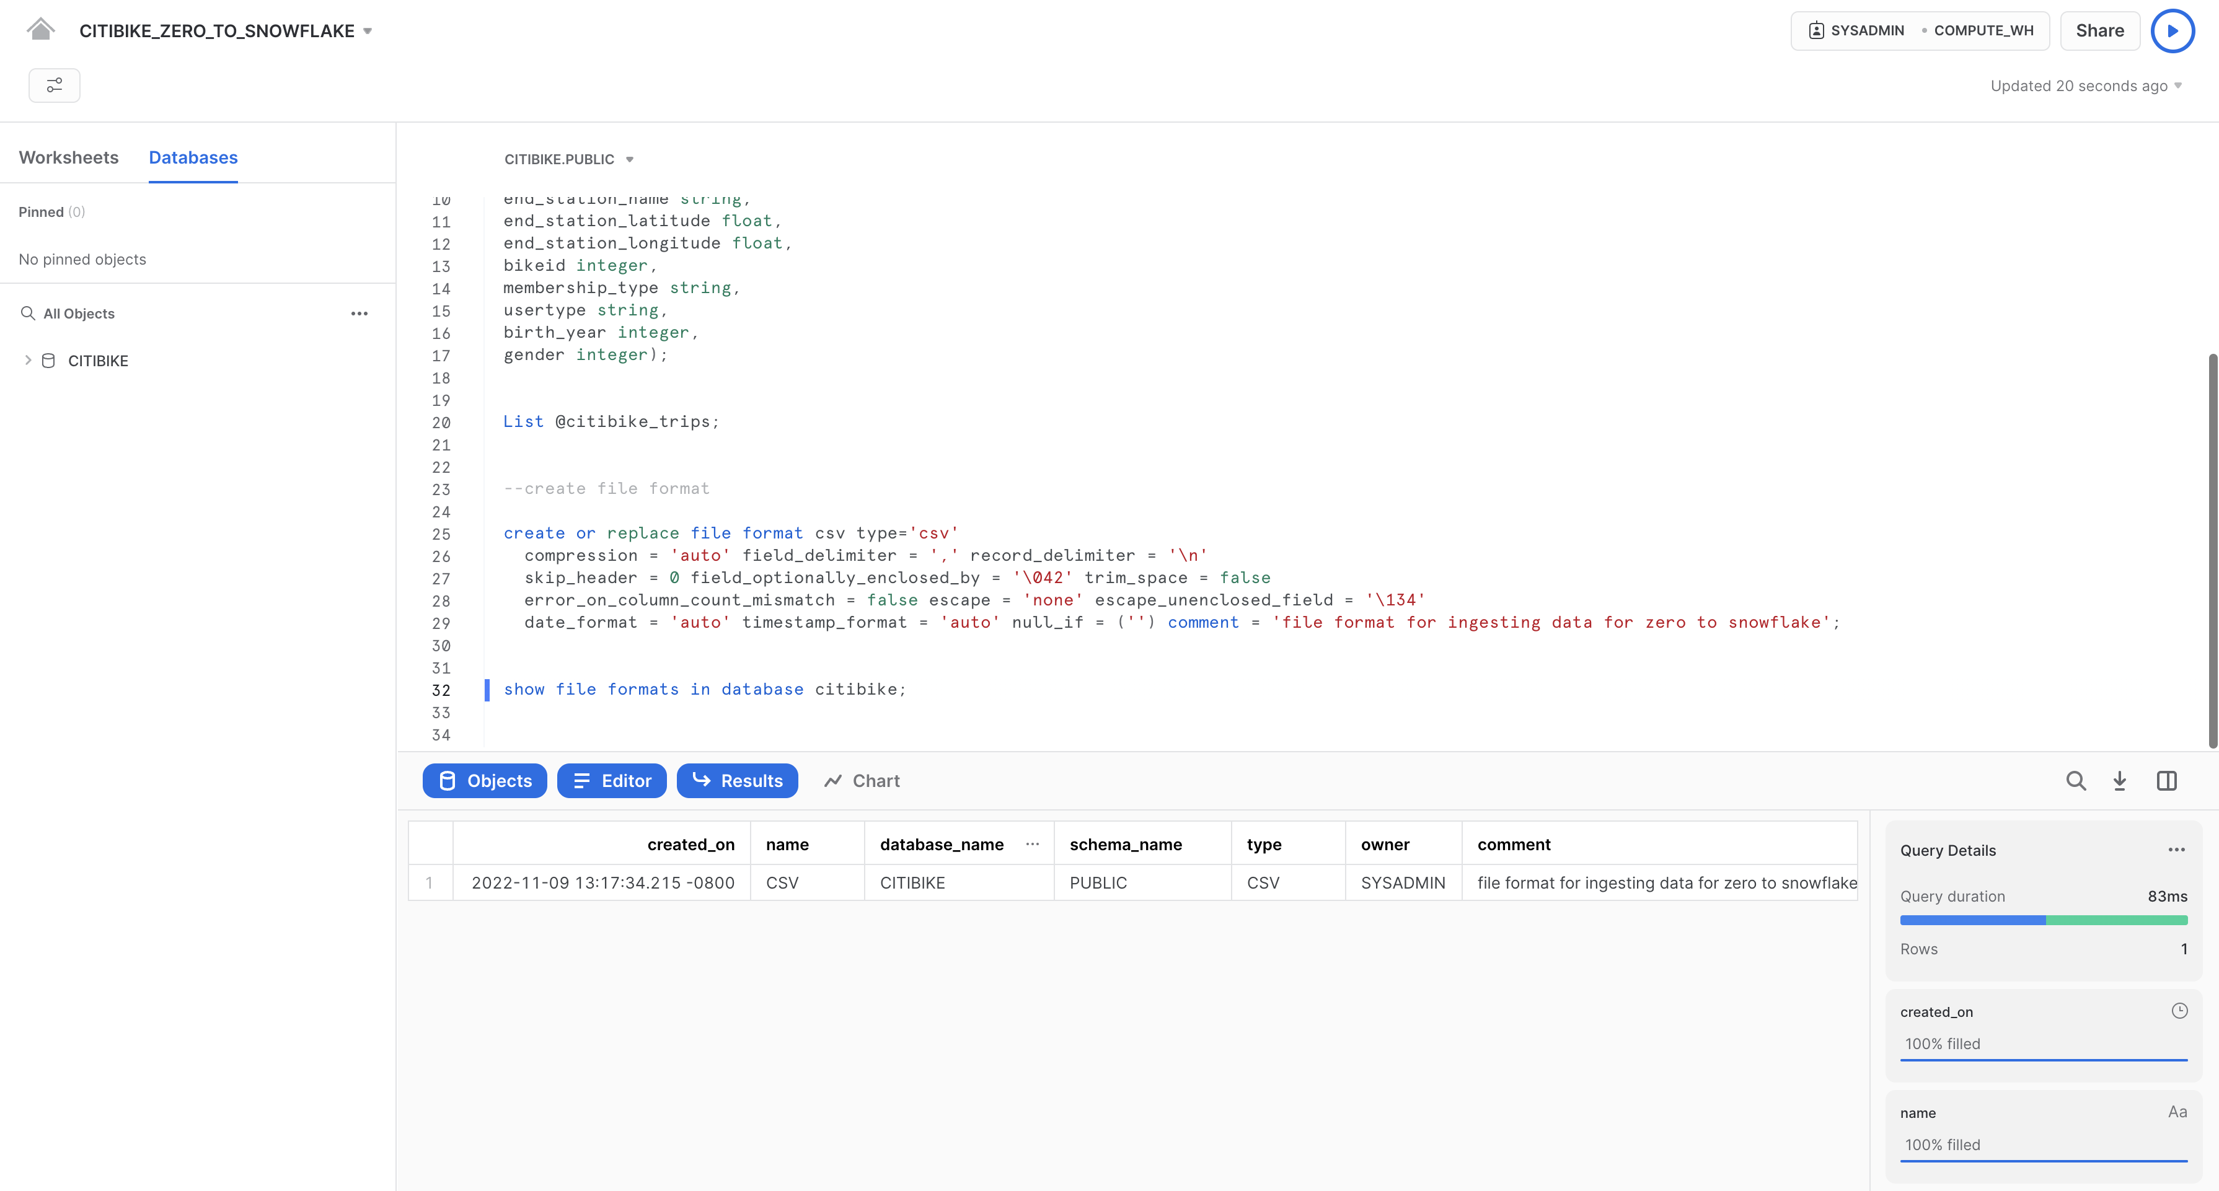
Task: Open the worksheet title dropdown arrow
Action: (368, 31)
